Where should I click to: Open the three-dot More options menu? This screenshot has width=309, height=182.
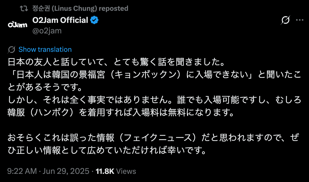(x=300, y=20)
